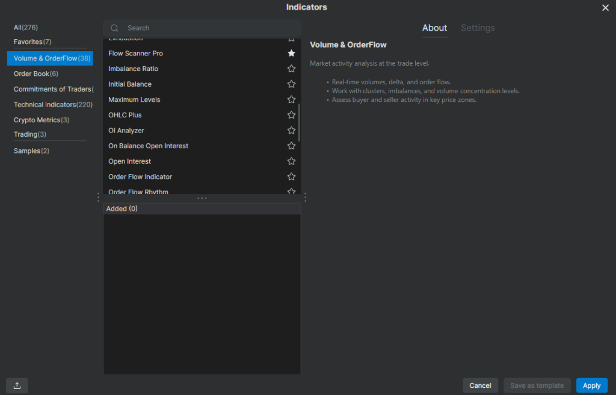Click the Cancel button
616x395 pixels.
tap(480, 385)
